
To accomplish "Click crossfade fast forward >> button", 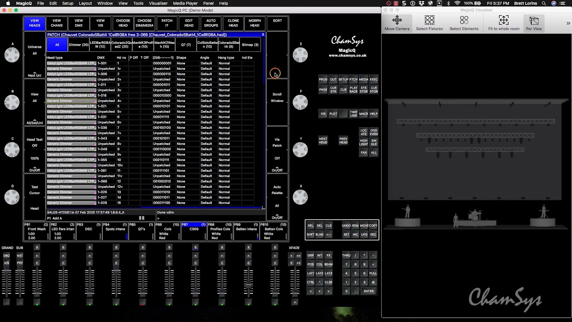I will (x=299, y=256).
